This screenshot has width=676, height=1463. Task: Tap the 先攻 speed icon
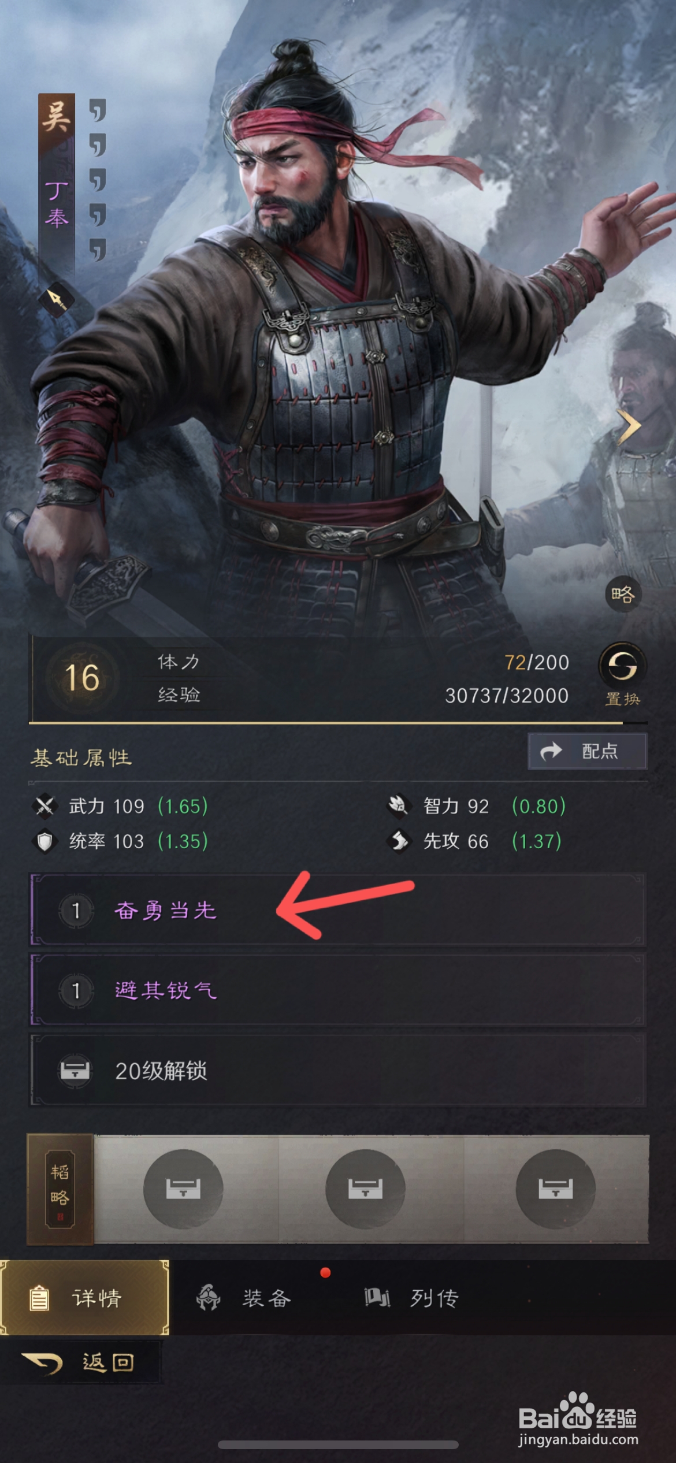coord(399,841)
